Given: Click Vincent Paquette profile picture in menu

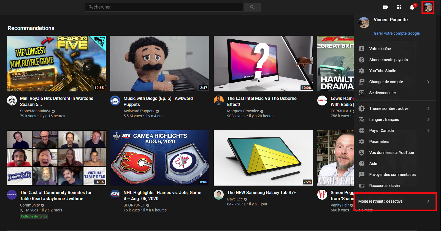Looking at the screenshot, I should [364, 23].
